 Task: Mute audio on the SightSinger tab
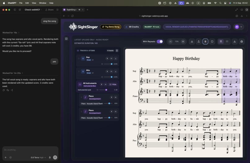(x=79, y=10)
